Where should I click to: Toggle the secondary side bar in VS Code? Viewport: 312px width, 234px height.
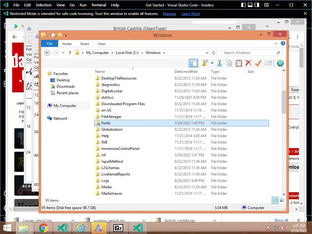[257, 5]
